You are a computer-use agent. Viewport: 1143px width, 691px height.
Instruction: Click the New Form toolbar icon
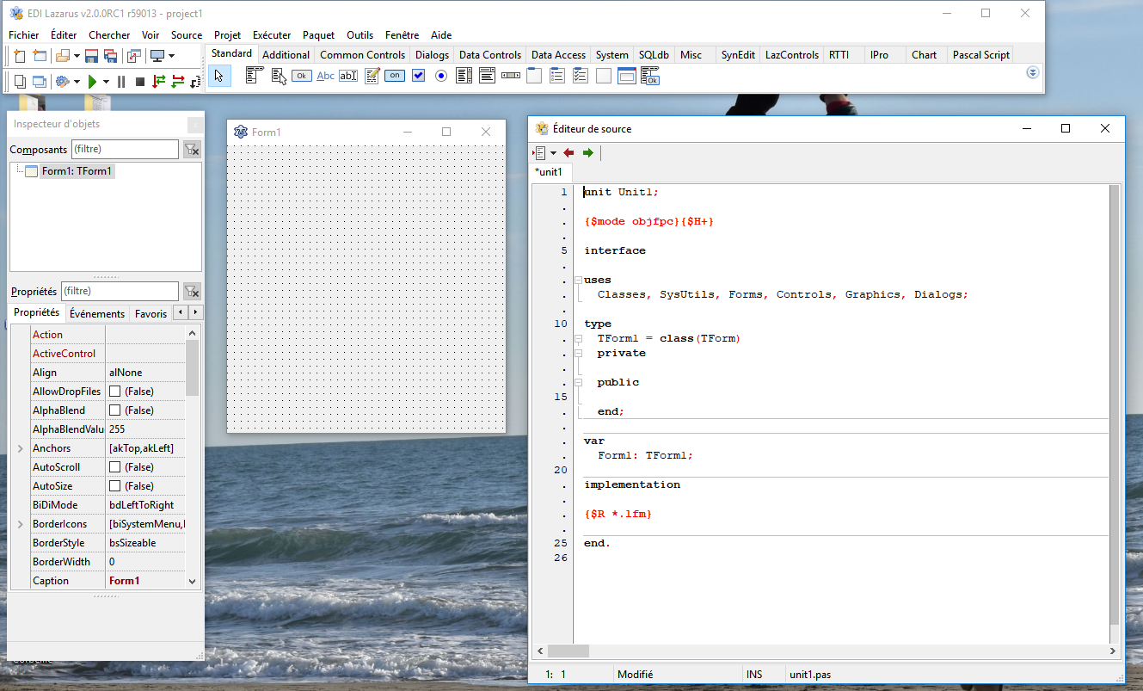tap(40, 56)
